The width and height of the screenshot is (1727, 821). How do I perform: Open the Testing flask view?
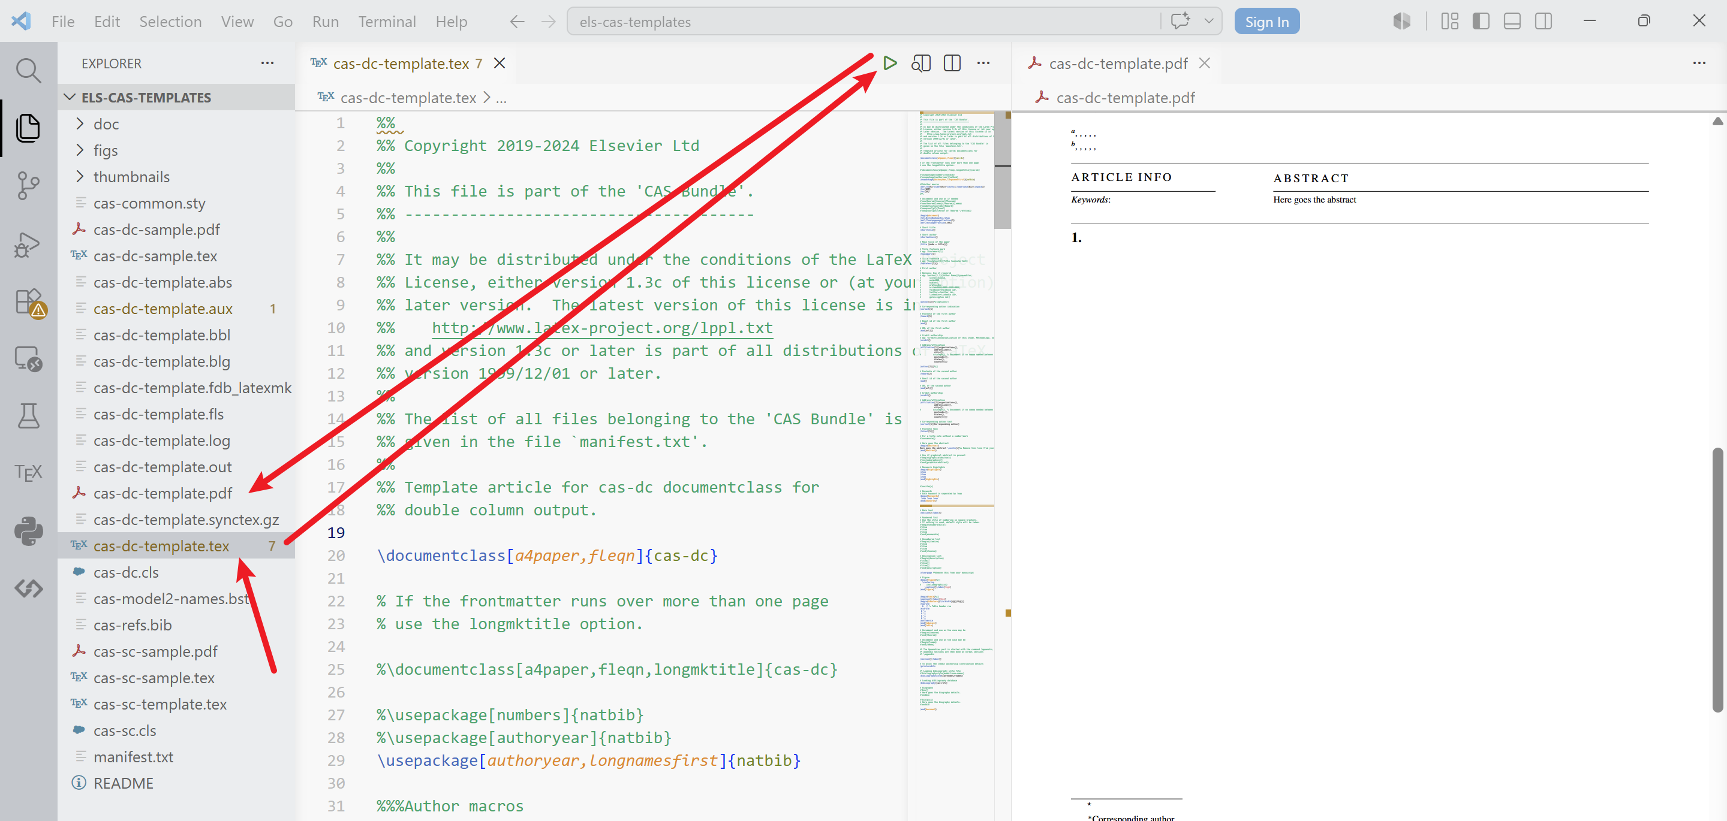click(28, 415)
